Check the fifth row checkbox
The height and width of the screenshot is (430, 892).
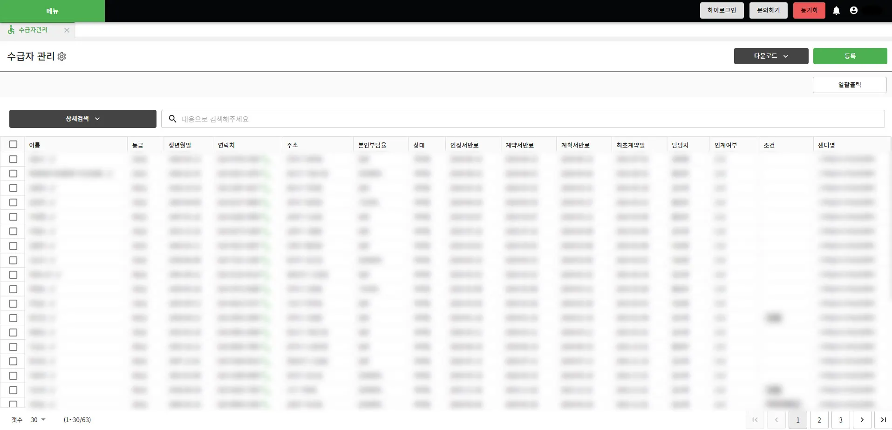pos(14,217)
